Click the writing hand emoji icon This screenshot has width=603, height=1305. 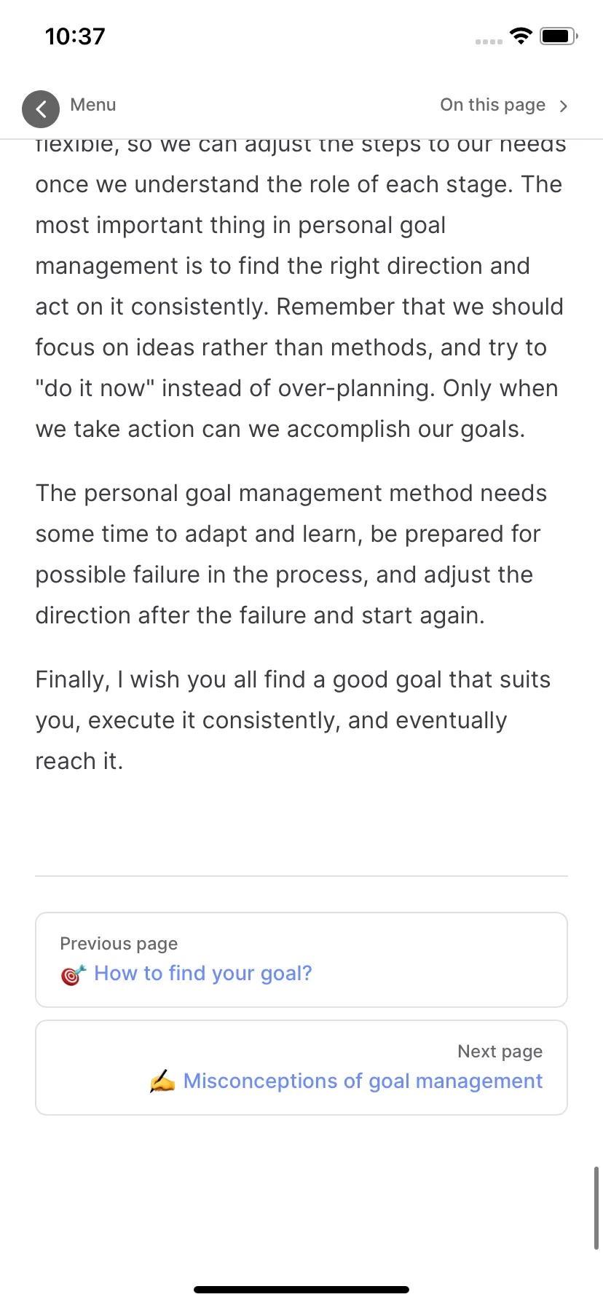point(162,1081)
